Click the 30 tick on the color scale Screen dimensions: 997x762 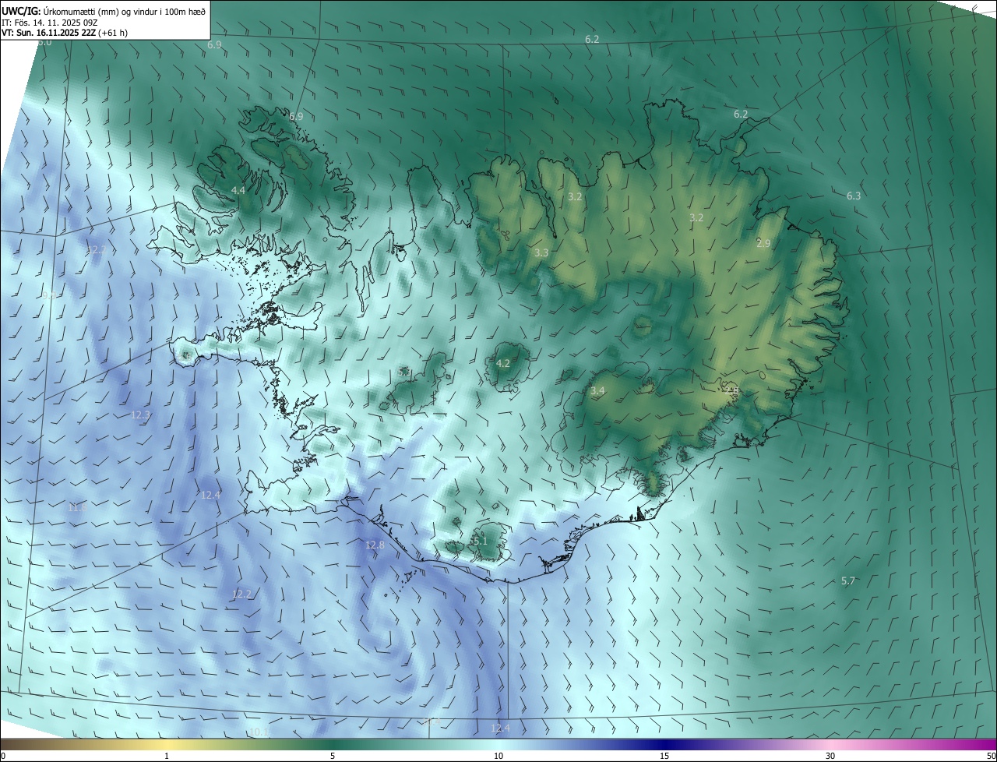pos(830,756)
